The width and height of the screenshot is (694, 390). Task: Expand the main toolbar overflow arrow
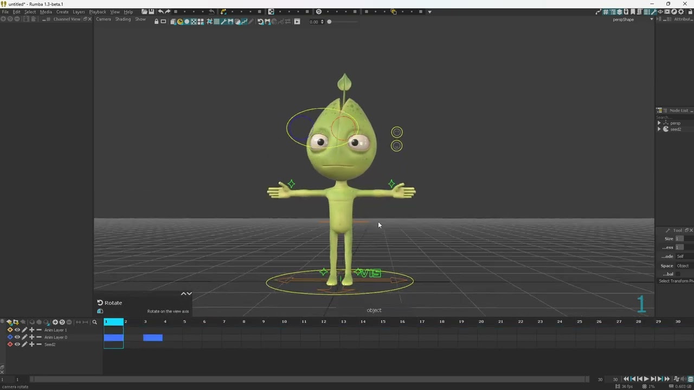click(x=430, y=11)
